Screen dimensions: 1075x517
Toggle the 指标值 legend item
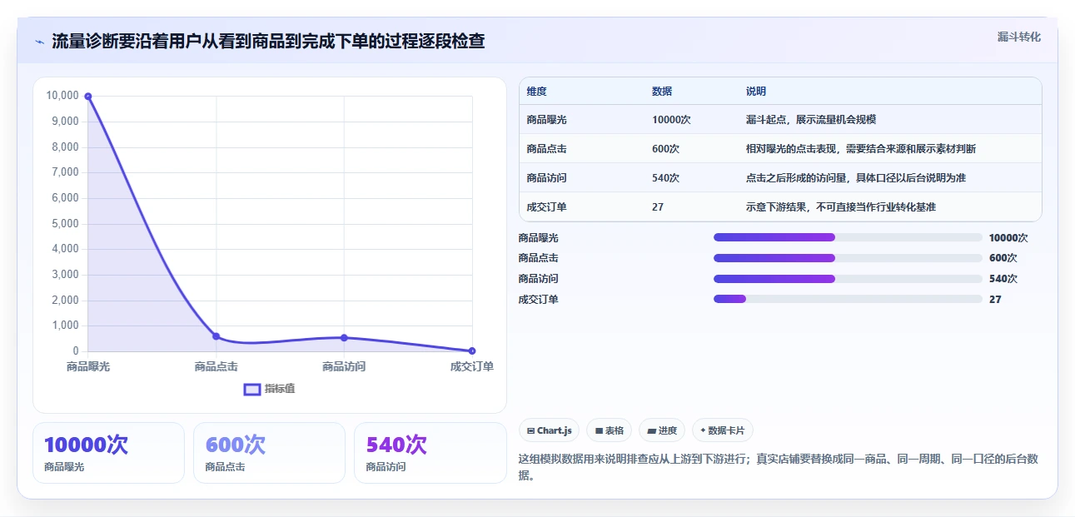[x=269, y=389]
